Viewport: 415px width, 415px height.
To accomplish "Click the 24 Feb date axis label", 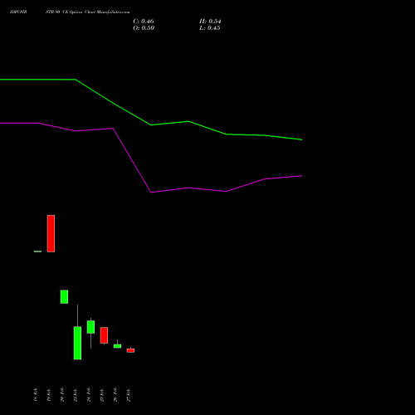I will pos(89,394).
